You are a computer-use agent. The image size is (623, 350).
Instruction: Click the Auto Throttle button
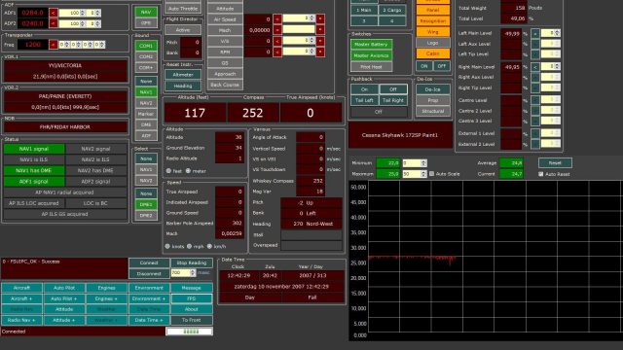pos(183,9)
